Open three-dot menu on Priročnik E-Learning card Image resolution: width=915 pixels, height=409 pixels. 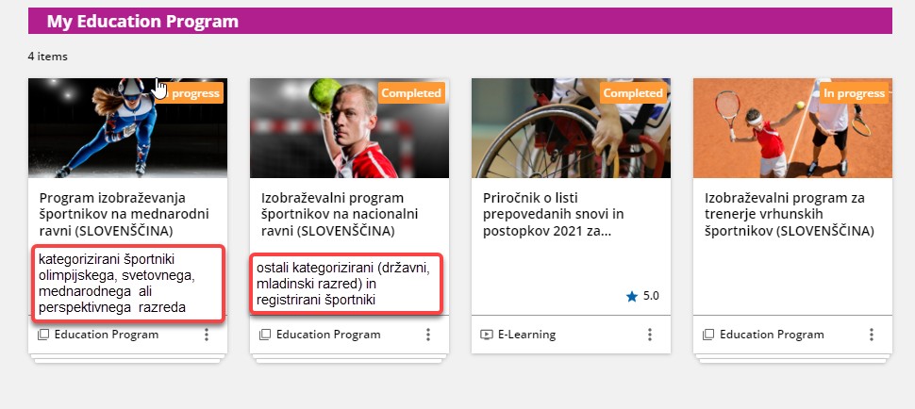(x=650, y=335)
